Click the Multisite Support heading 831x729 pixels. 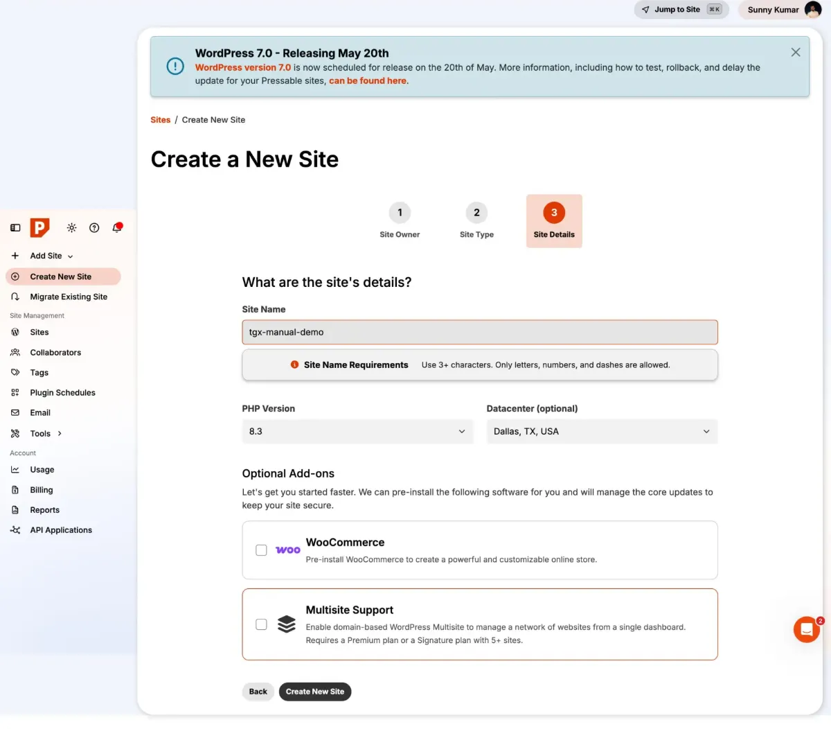coord(350,610)
